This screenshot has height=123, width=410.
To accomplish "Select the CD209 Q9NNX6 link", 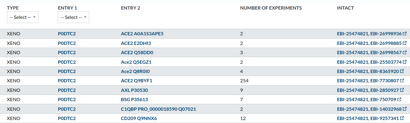I will point(139,119).
